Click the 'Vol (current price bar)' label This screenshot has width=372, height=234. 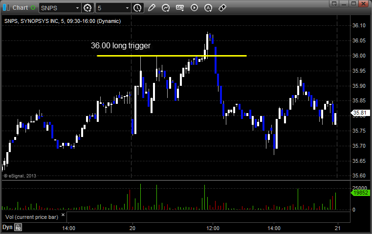click(32, 217)
